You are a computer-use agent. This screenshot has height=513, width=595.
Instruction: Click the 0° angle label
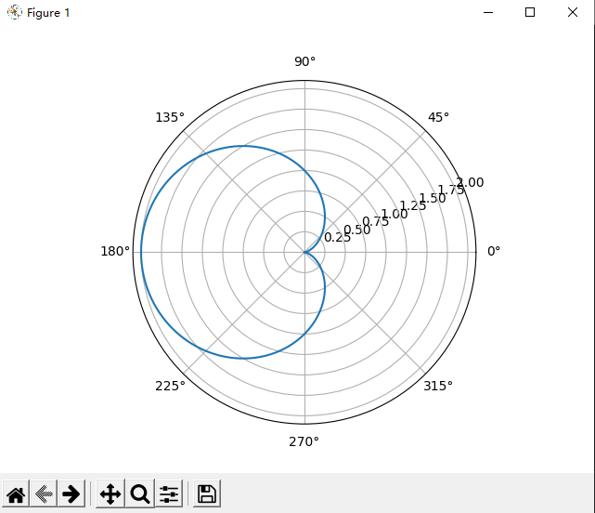(x=493, y=251)
